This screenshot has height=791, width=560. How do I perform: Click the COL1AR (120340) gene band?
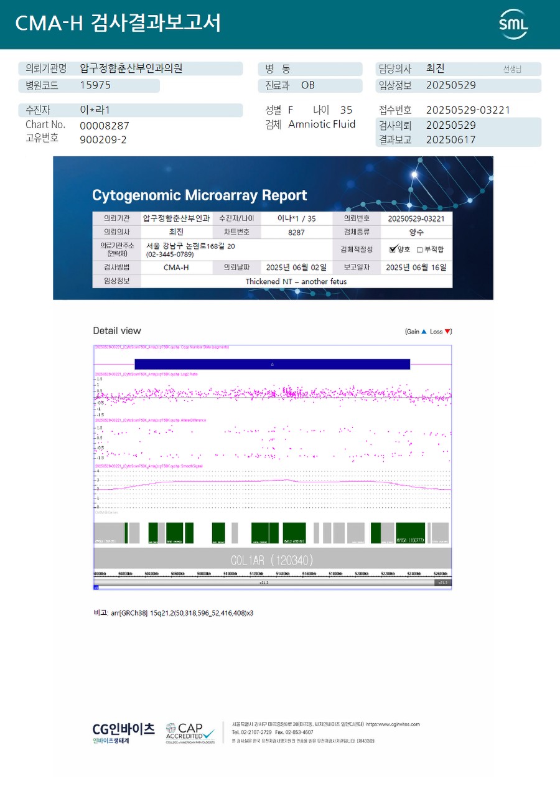click(272, 558)
